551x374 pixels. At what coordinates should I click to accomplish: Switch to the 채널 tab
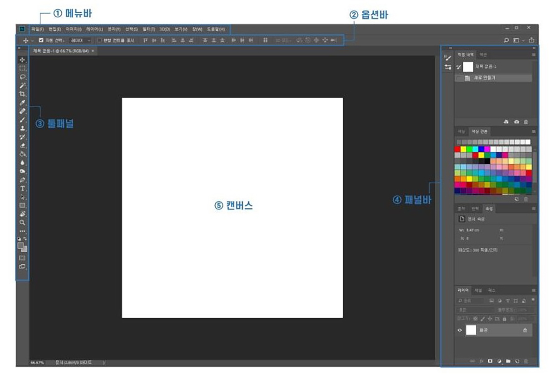(478, 290)
